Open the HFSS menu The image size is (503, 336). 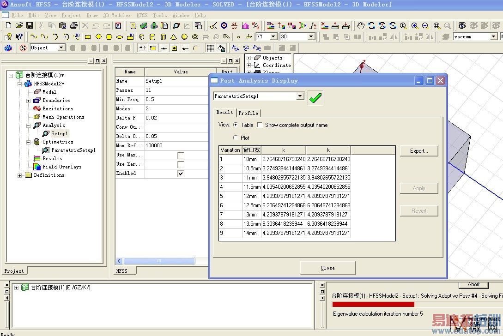click(142, 15)
